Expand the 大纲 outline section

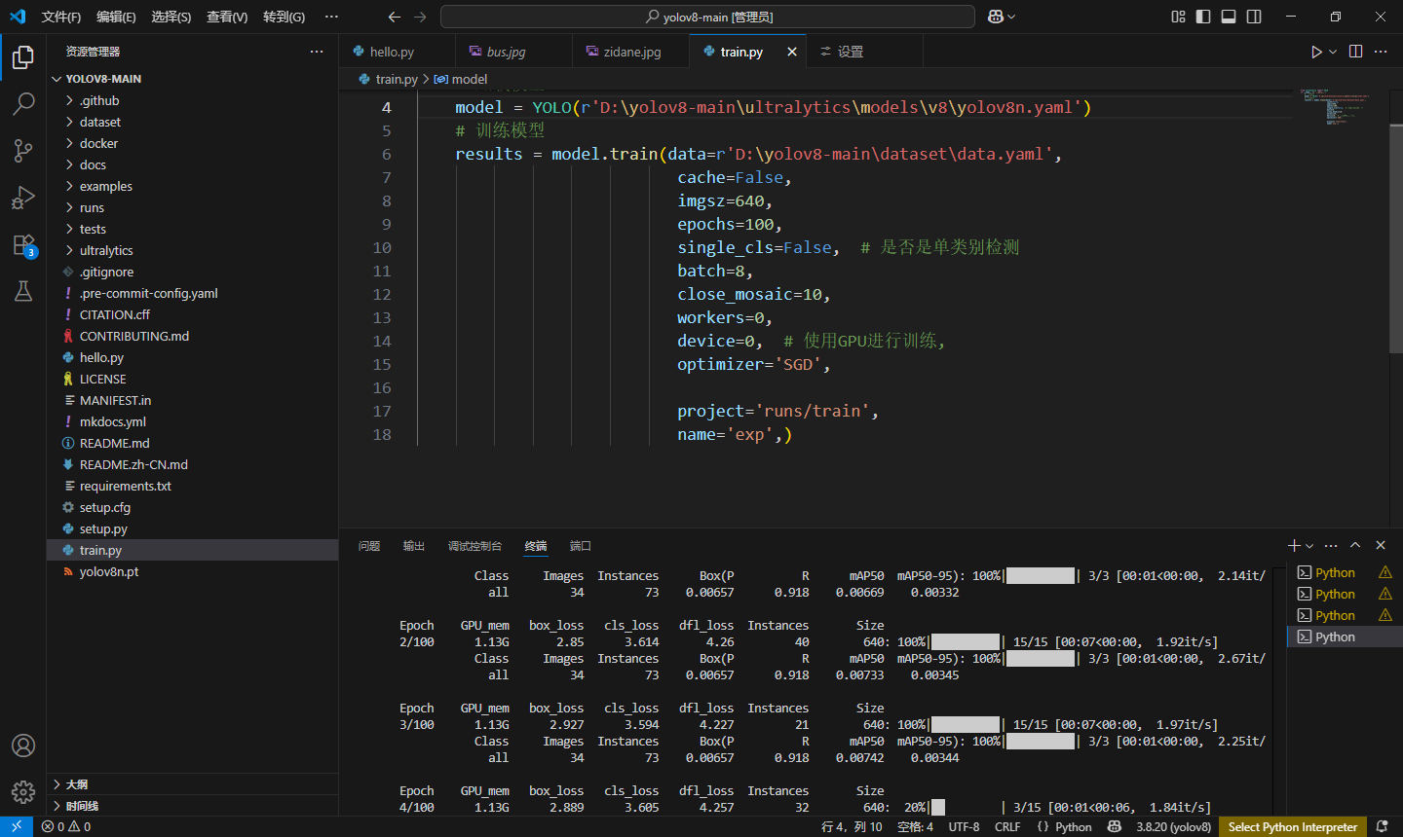click(x=193, y=784)
